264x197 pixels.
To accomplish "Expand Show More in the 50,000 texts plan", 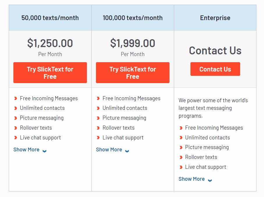I will coord(26,149).
